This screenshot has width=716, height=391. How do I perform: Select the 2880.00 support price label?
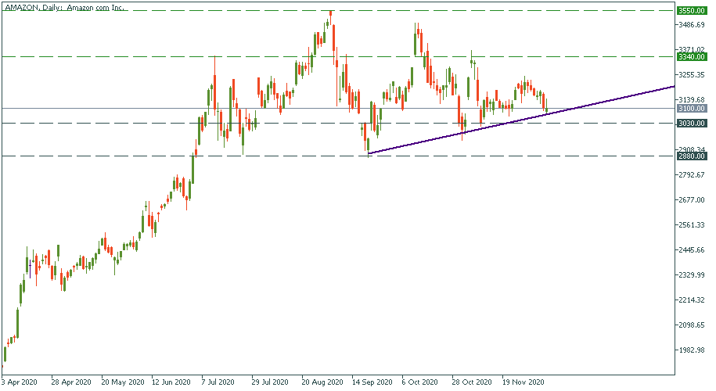pyautogui.click(x=693, y=156)
